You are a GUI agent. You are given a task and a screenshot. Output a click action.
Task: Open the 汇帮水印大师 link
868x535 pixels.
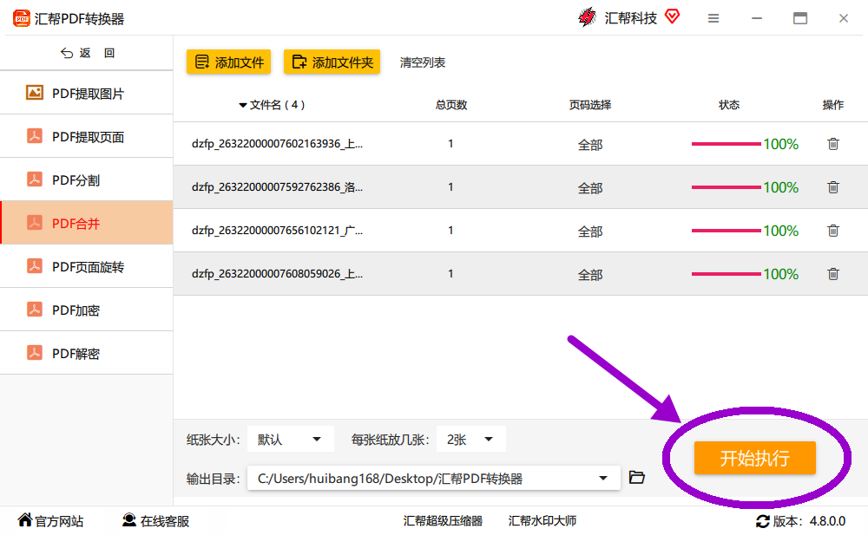(x=542, y=520)
